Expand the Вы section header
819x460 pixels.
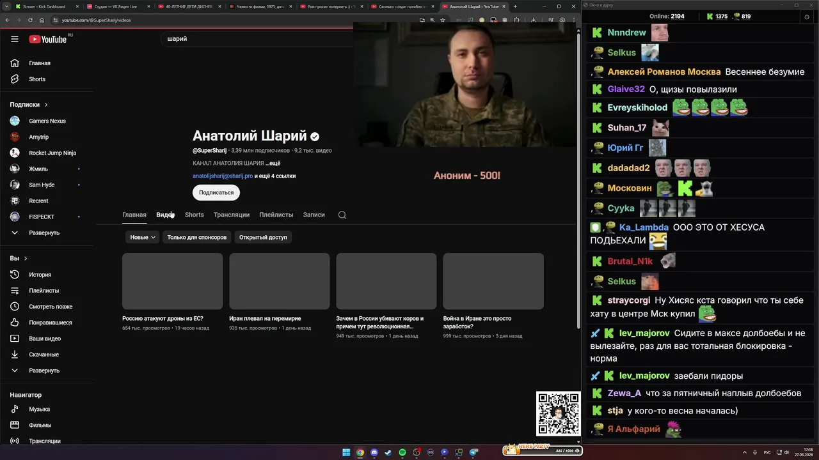pyautogui.click(x=19, y=258)
